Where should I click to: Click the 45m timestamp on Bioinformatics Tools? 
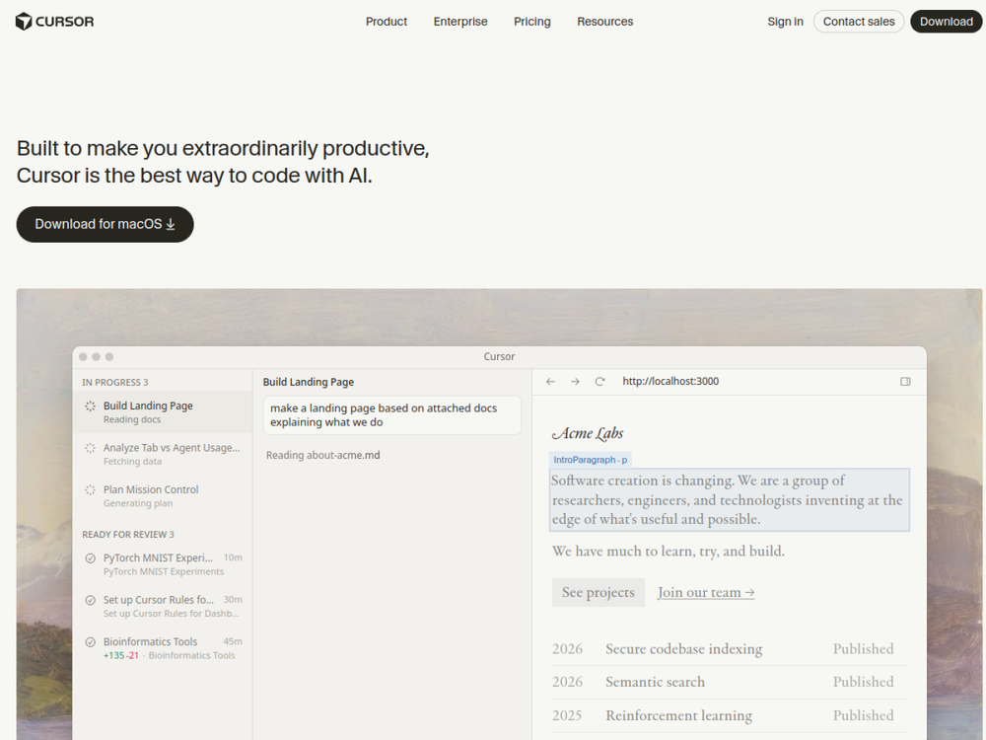[x=232, y=642]
